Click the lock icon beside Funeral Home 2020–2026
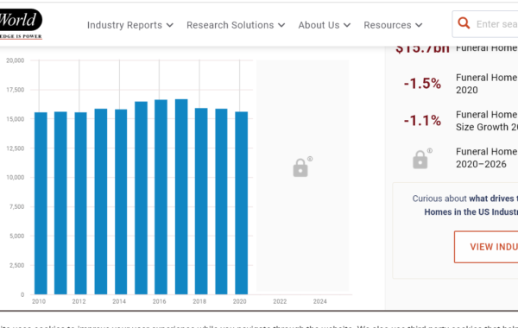The width and height of the screenshot is (518, 328). click(420, 160)
